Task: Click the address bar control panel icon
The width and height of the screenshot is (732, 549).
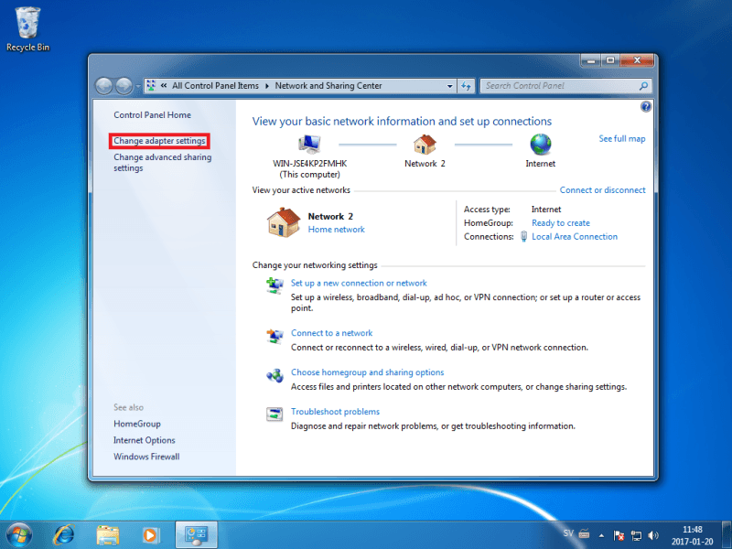Action: pyautogui.click(x=151, y=85)
